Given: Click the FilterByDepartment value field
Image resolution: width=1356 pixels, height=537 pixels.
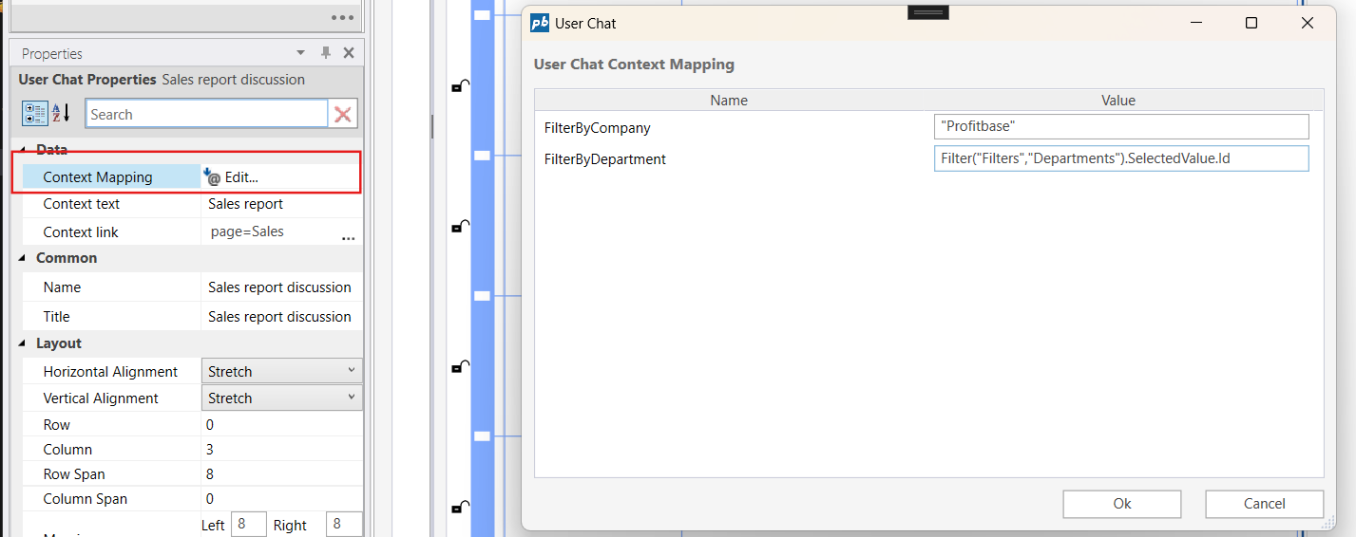Looking at the screenshot, I should [1120, 158].
